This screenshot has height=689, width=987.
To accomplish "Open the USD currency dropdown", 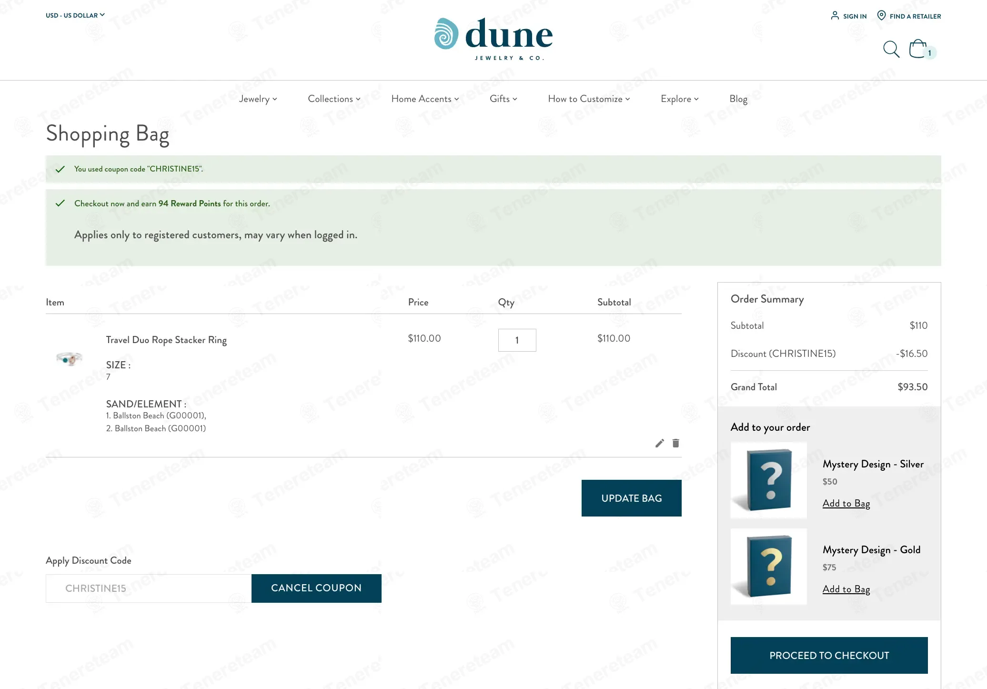I will click(x=75, y=15).
